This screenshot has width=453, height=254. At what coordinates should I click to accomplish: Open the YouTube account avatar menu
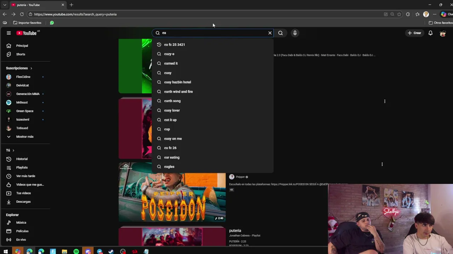(443, 33)
